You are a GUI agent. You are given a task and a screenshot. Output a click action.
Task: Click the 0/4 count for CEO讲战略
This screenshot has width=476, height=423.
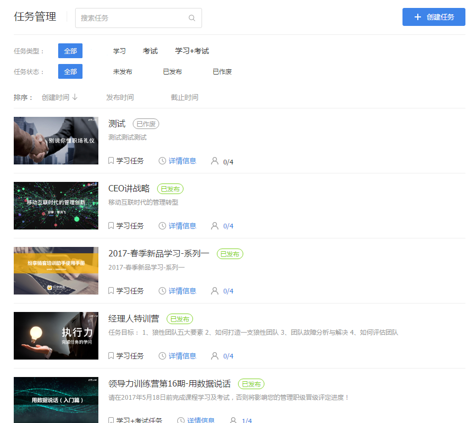coord(228,226)
